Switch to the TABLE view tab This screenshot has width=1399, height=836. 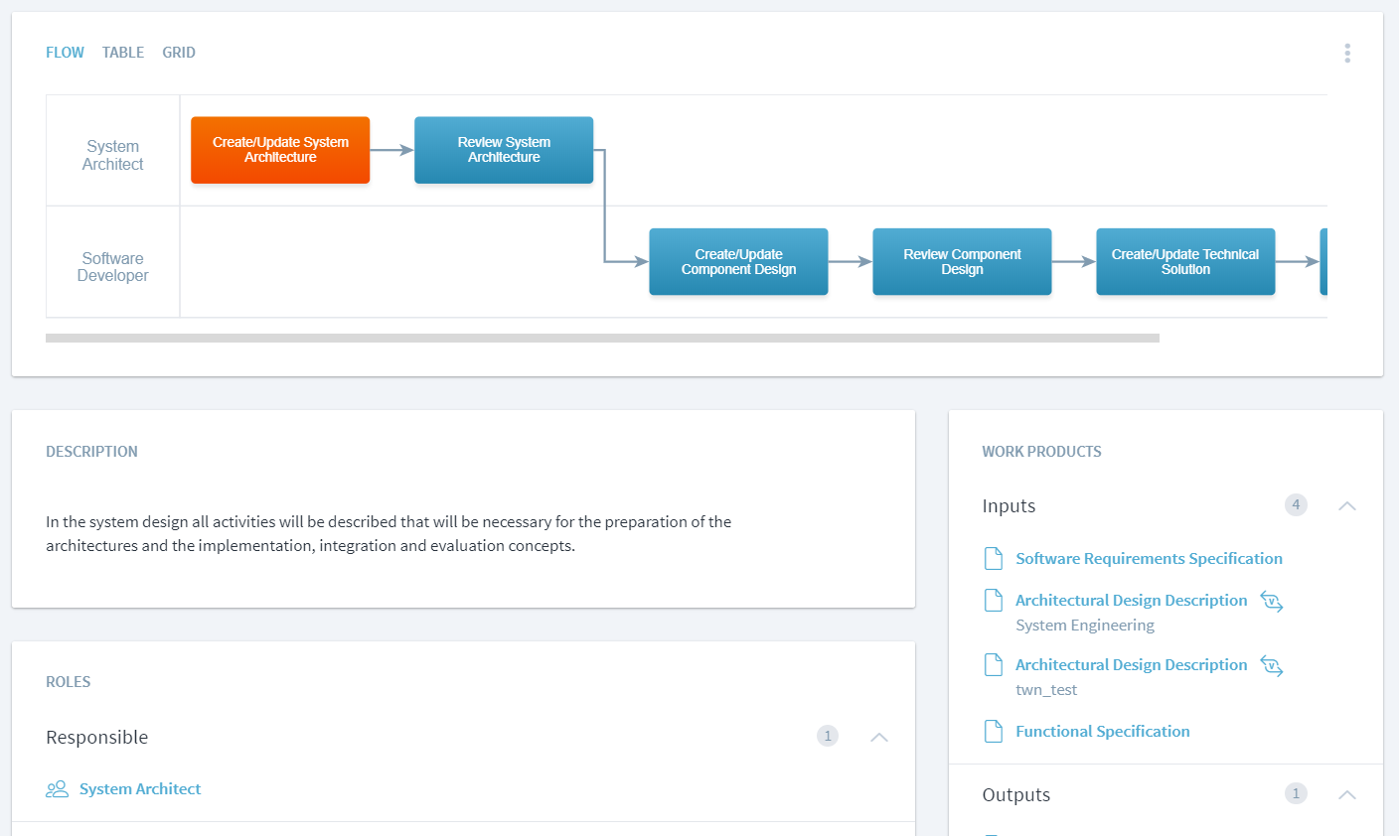[123, 53]
